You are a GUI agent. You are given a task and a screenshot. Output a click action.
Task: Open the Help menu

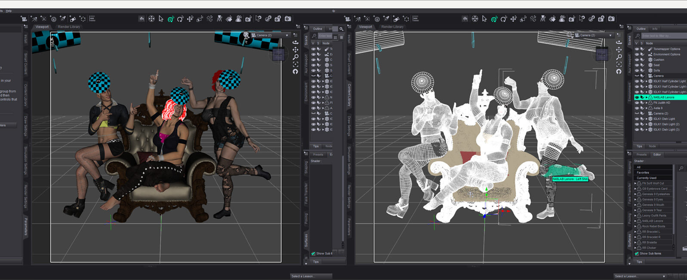pos(9,11)
